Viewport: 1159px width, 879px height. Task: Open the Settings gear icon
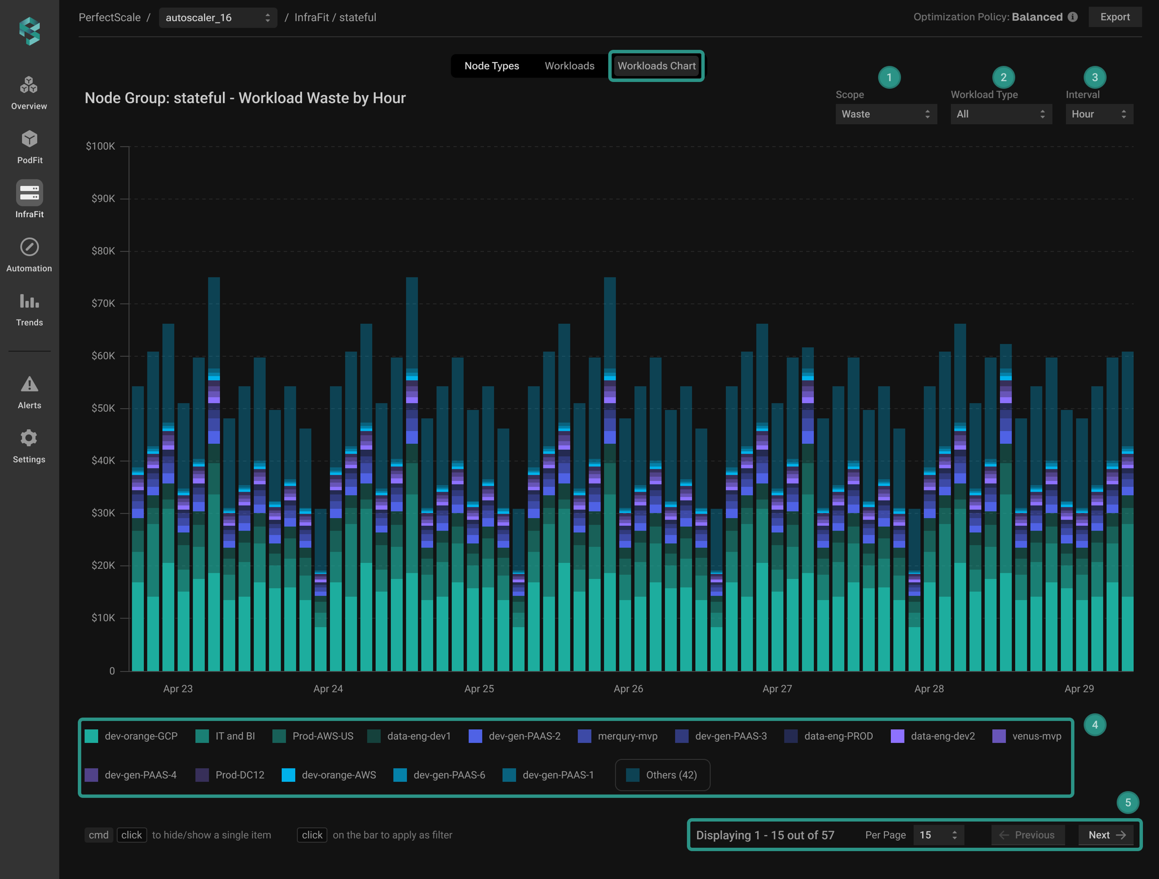pos(29,438)
